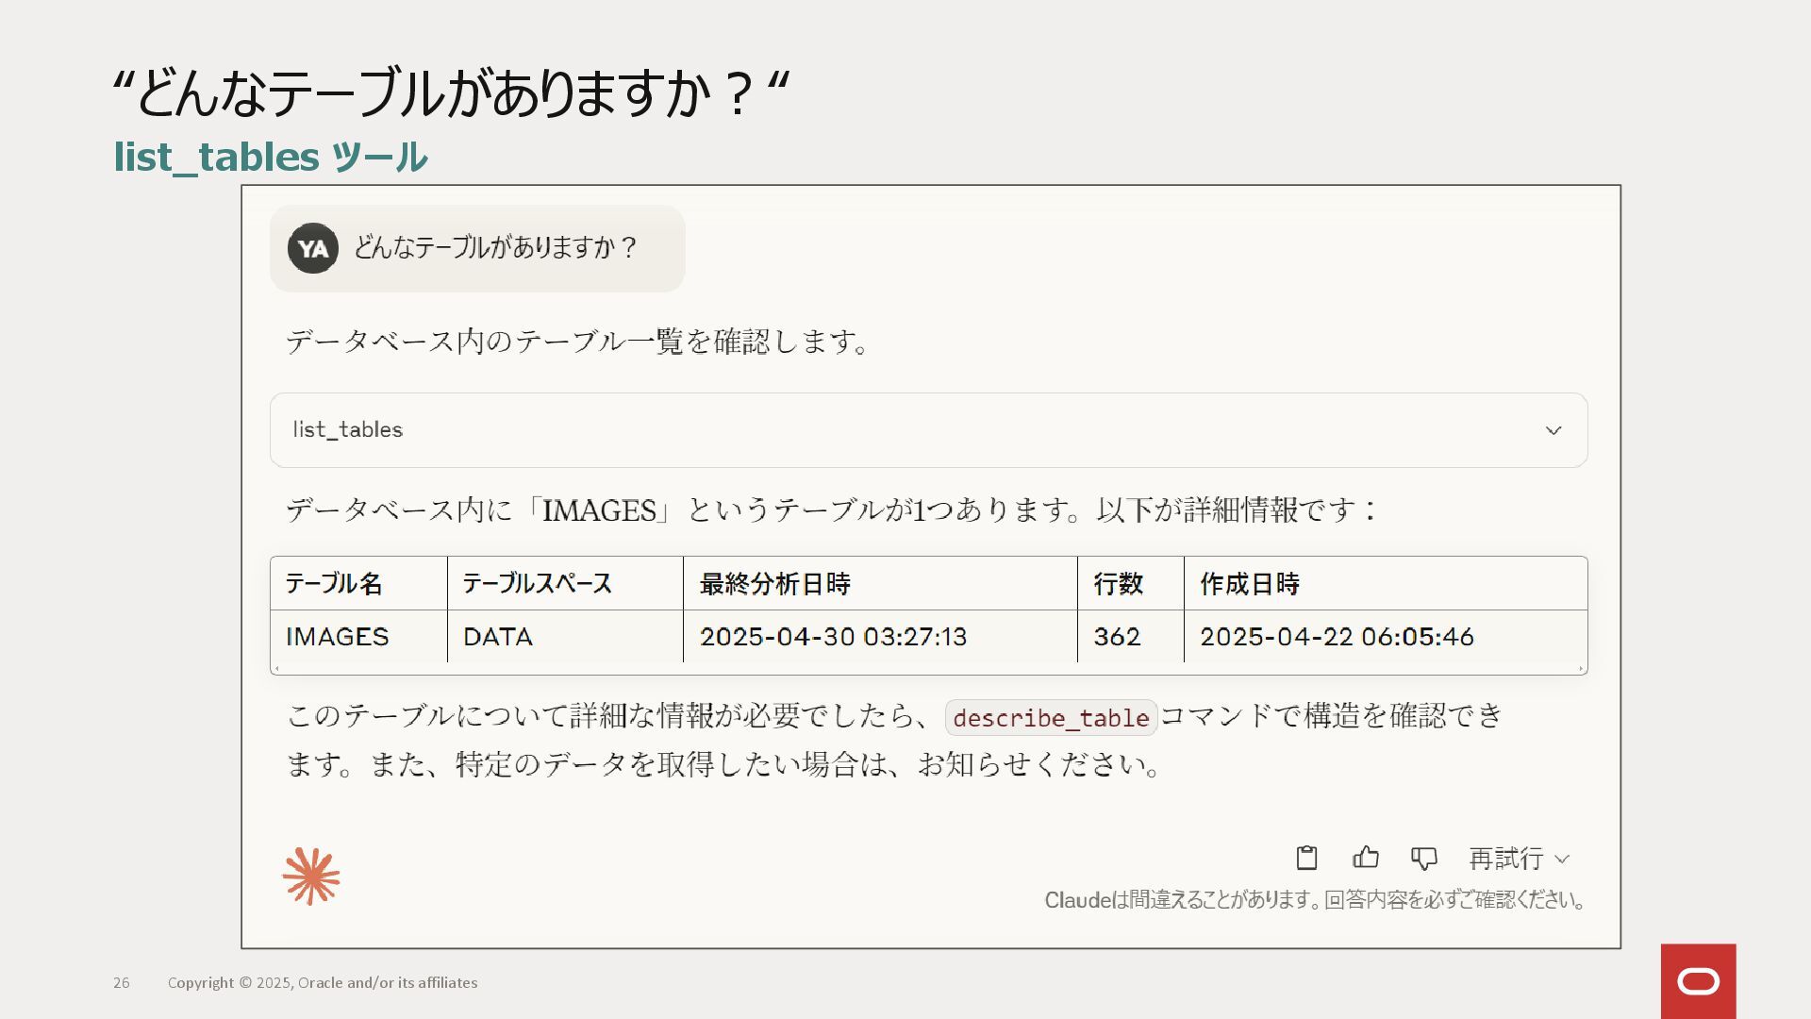Click the list_tables tool block label

[x=348, y=430]
